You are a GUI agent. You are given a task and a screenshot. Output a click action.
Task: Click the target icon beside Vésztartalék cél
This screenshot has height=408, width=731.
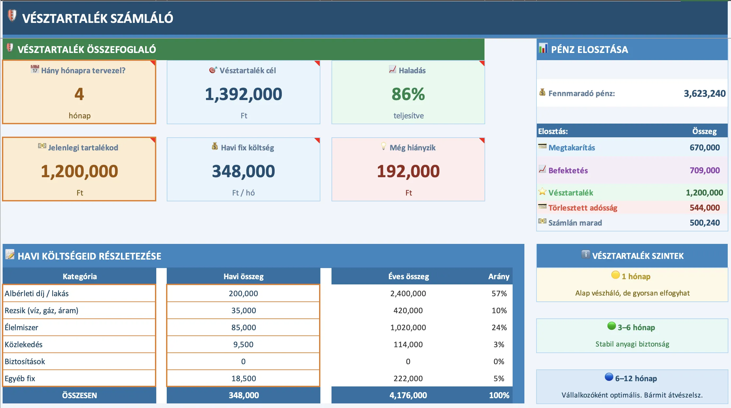213,70
